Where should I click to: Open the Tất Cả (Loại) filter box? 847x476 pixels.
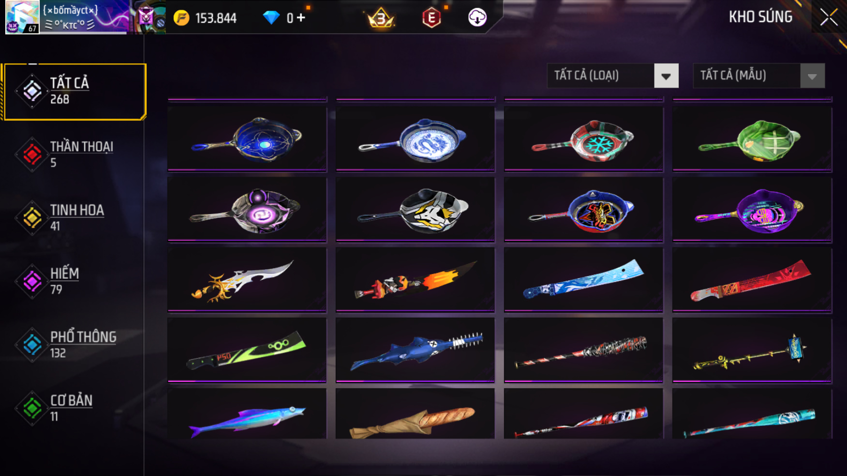tap(612, 76)
